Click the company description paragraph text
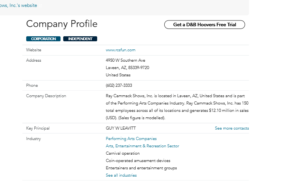Screen dimensions: 283x189 177,107
